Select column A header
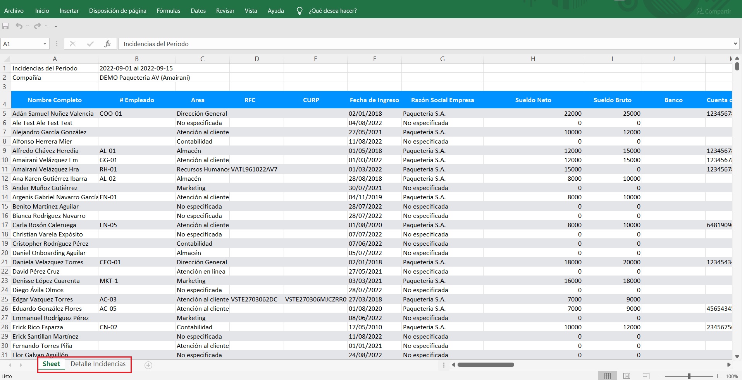The image size is (742, 380). pos(55,59)
